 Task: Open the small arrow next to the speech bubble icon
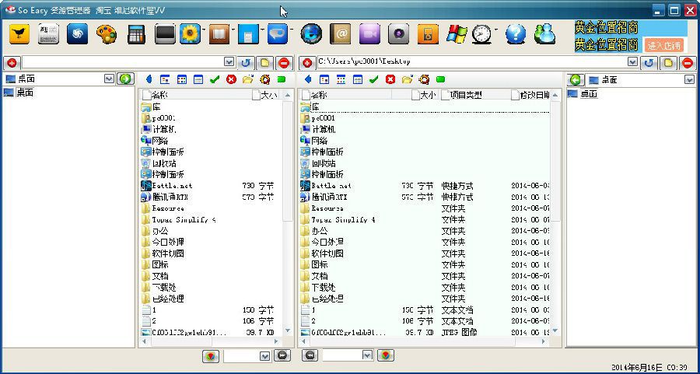coord(291,30)
